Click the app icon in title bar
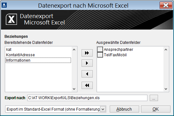Viewport: 174px width, 116px height. coord(4,5)
